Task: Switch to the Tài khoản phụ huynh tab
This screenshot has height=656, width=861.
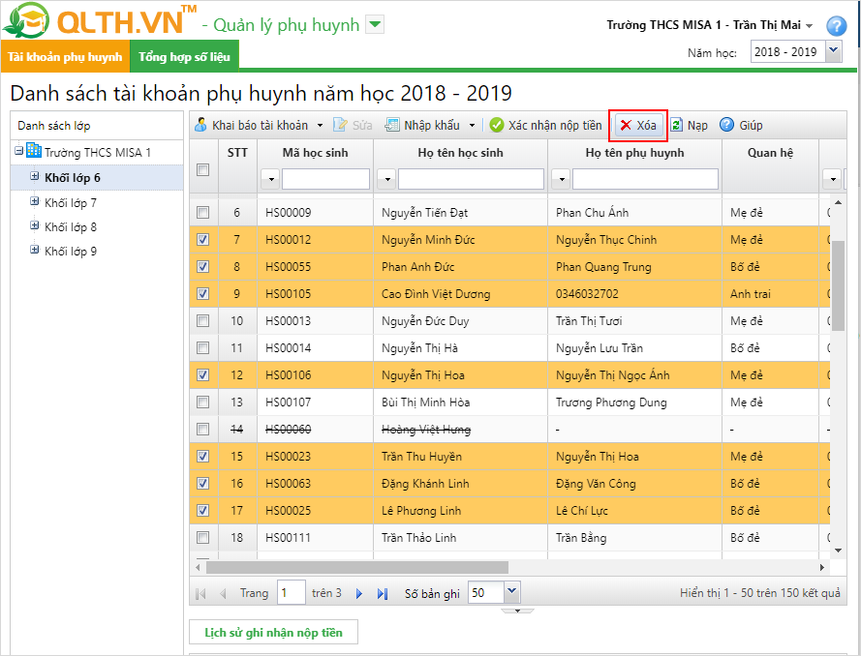Action: [65, 56]
